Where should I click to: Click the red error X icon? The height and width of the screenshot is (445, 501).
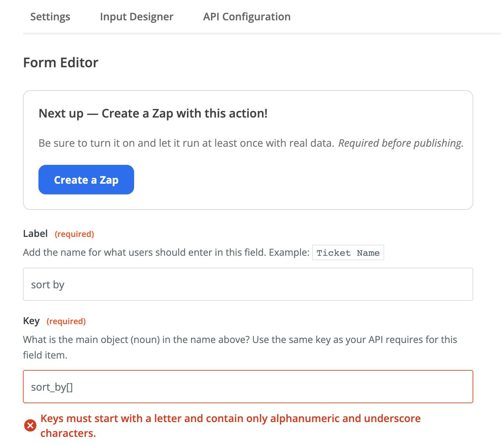point(30,425)
